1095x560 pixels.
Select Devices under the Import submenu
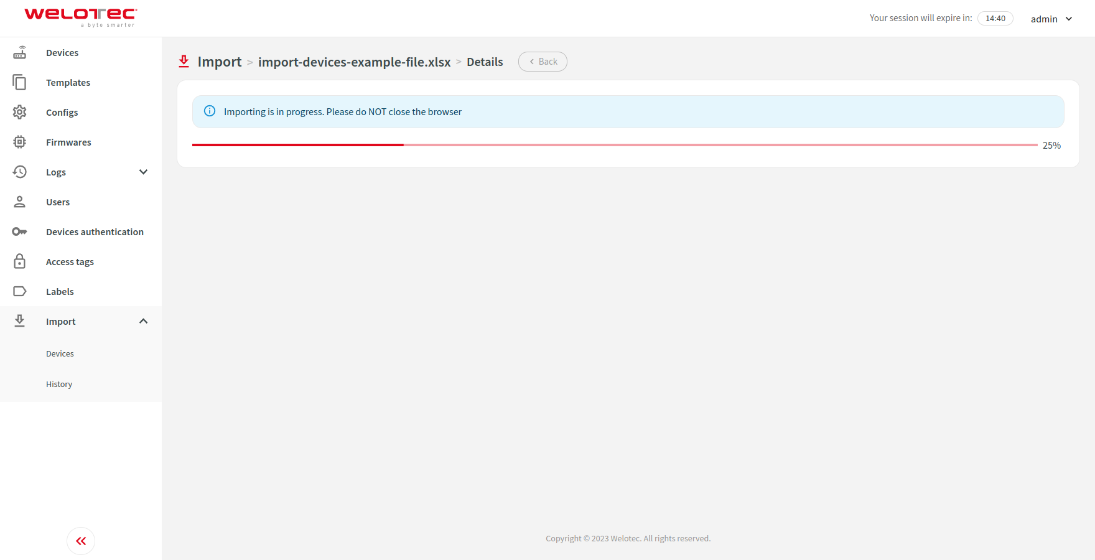(60, 354)
